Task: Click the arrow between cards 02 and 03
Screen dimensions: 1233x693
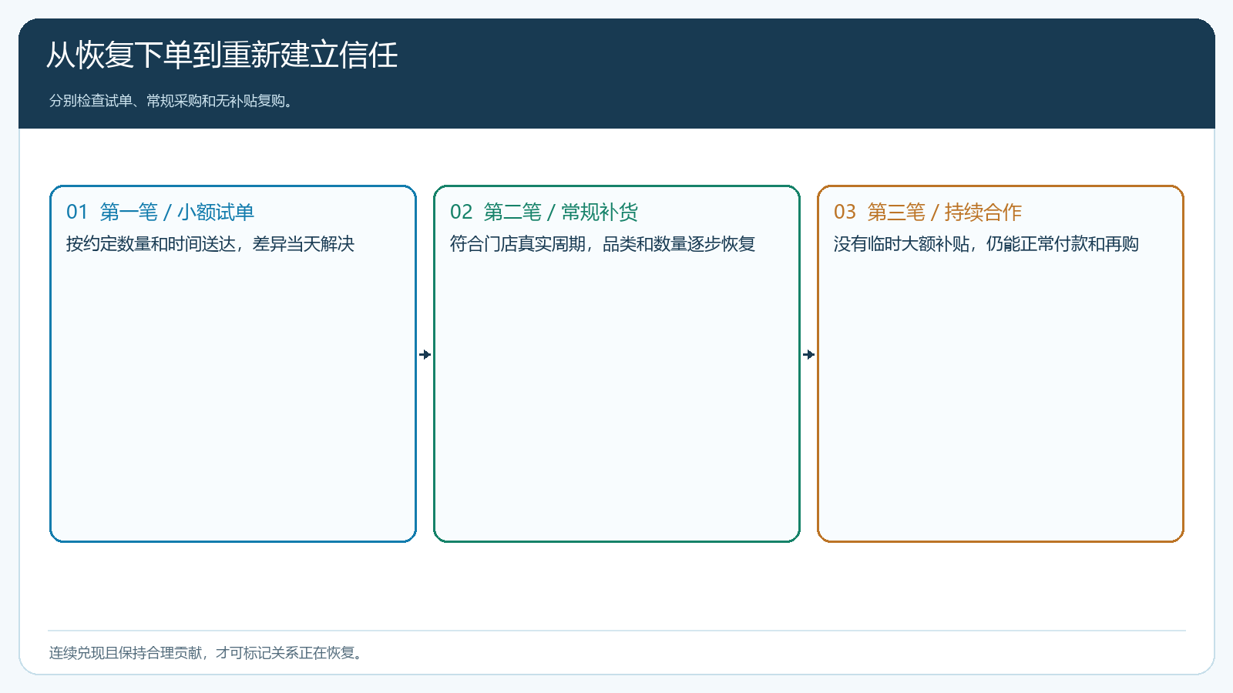Action: pos(809,354)
